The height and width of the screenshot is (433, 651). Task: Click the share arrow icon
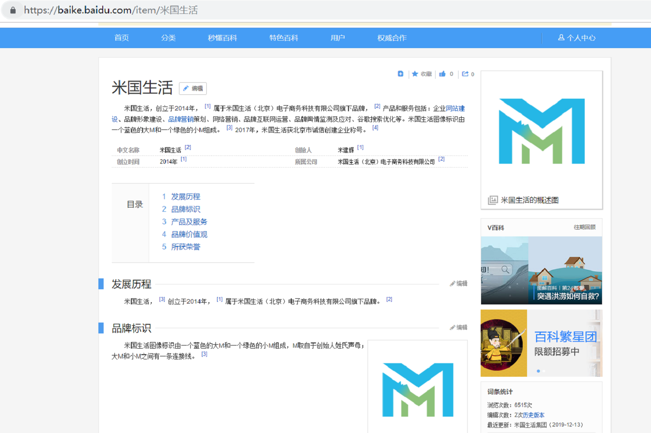pos(465,74)
